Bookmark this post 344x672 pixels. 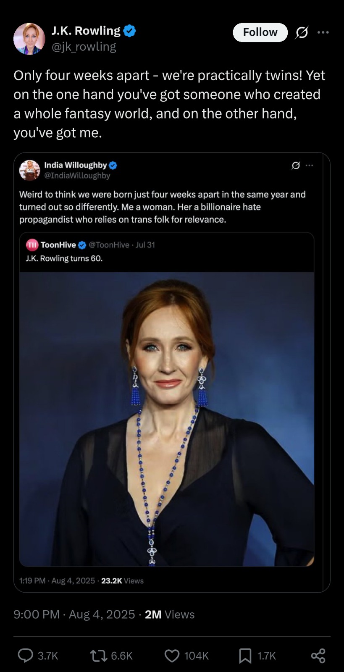coord(245,656)
